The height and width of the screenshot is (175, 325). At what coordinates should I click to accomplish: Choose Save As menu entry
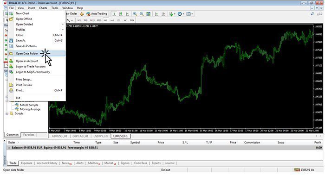pos(37,40)
